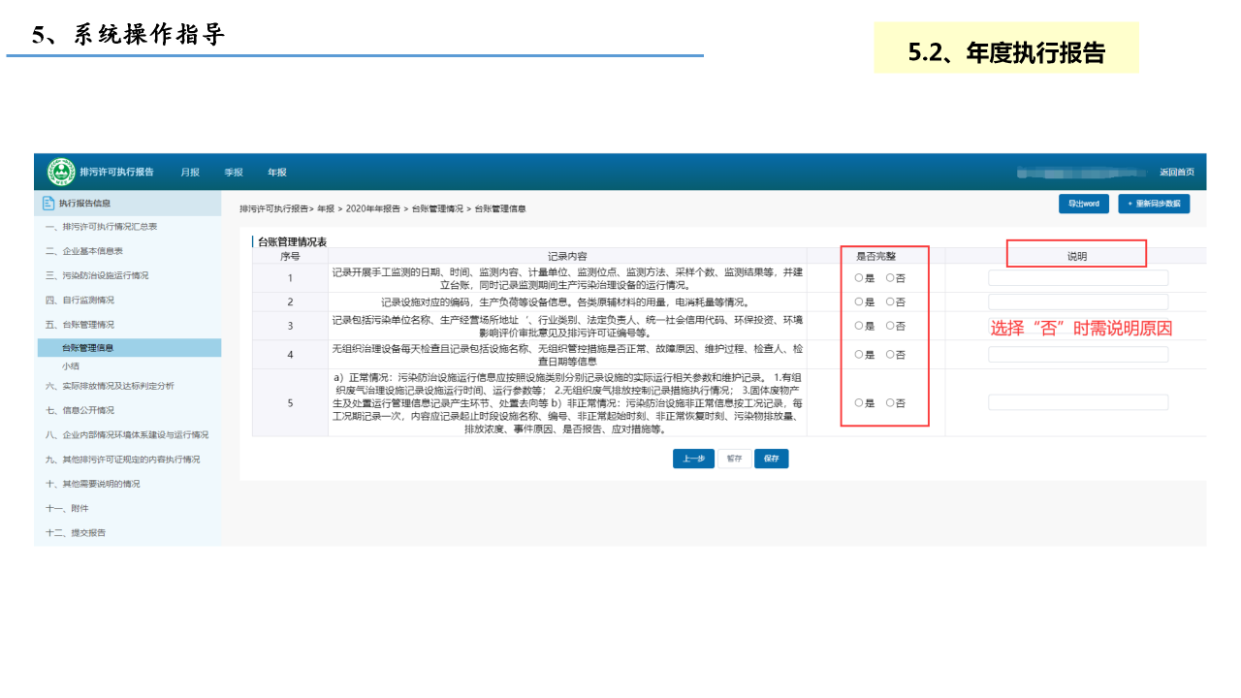Open 小结 item in sidebar

(x=71, y=366)
